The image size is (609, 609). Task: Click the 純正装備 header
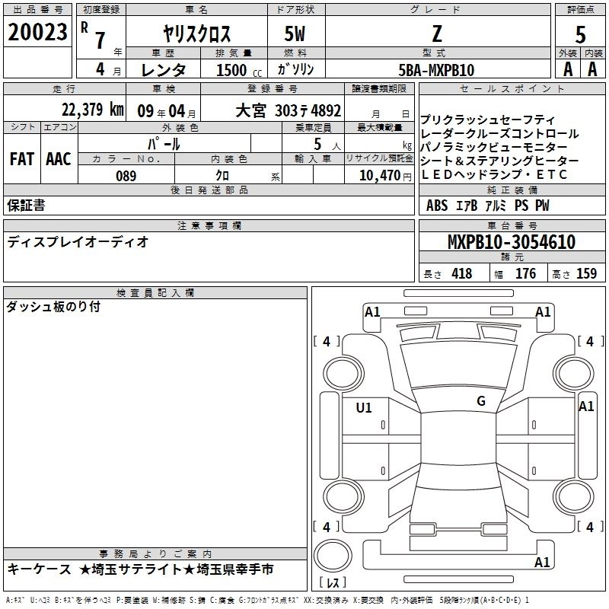(512, 190)
